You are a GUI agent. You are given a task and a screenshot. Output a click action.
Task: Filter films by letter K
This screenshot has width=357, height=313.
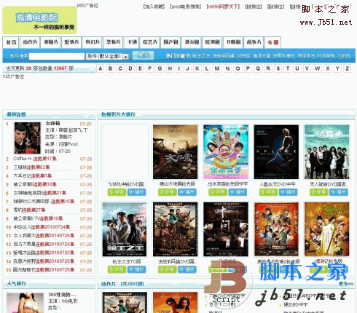tap(197, 68)
